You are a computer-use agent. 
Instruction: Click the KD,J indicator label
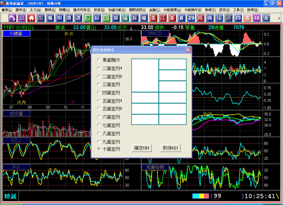click(16, 140)
